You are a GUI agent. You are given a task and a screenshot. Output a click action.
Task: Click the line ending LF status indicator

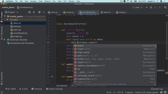[x=114, y=92]
